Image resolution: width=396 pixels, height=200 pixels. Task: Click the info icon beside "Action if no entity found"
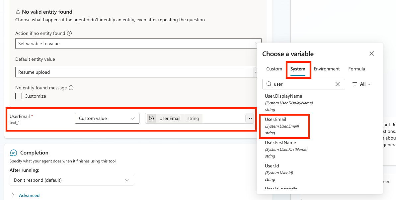70,33
